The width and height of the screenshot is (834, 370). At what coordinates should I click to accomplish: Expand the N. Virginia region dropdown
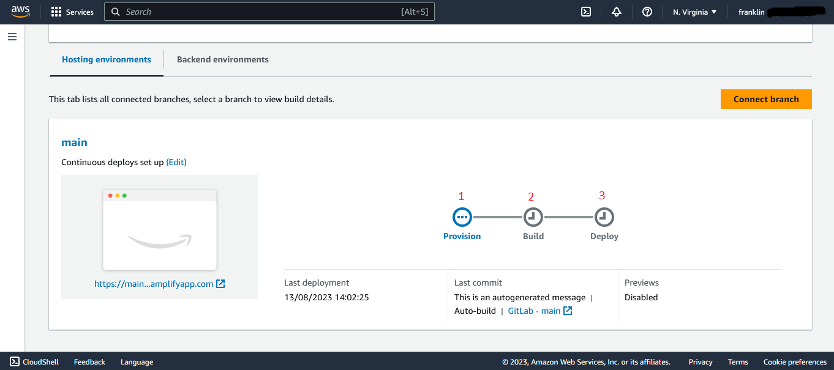click(694, 12)
